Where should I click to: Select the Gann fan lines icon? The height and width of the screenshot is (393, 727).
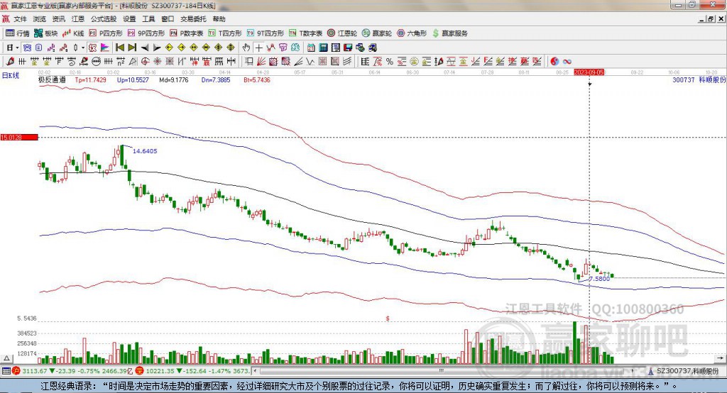(x=261, y=61)
